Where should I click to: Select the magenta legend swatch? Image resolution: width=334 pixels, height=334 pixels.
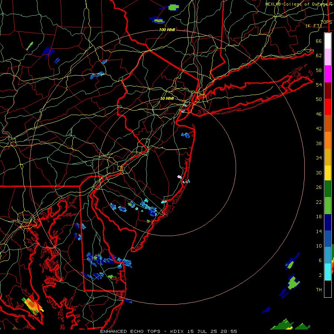[x=328, y=74]
